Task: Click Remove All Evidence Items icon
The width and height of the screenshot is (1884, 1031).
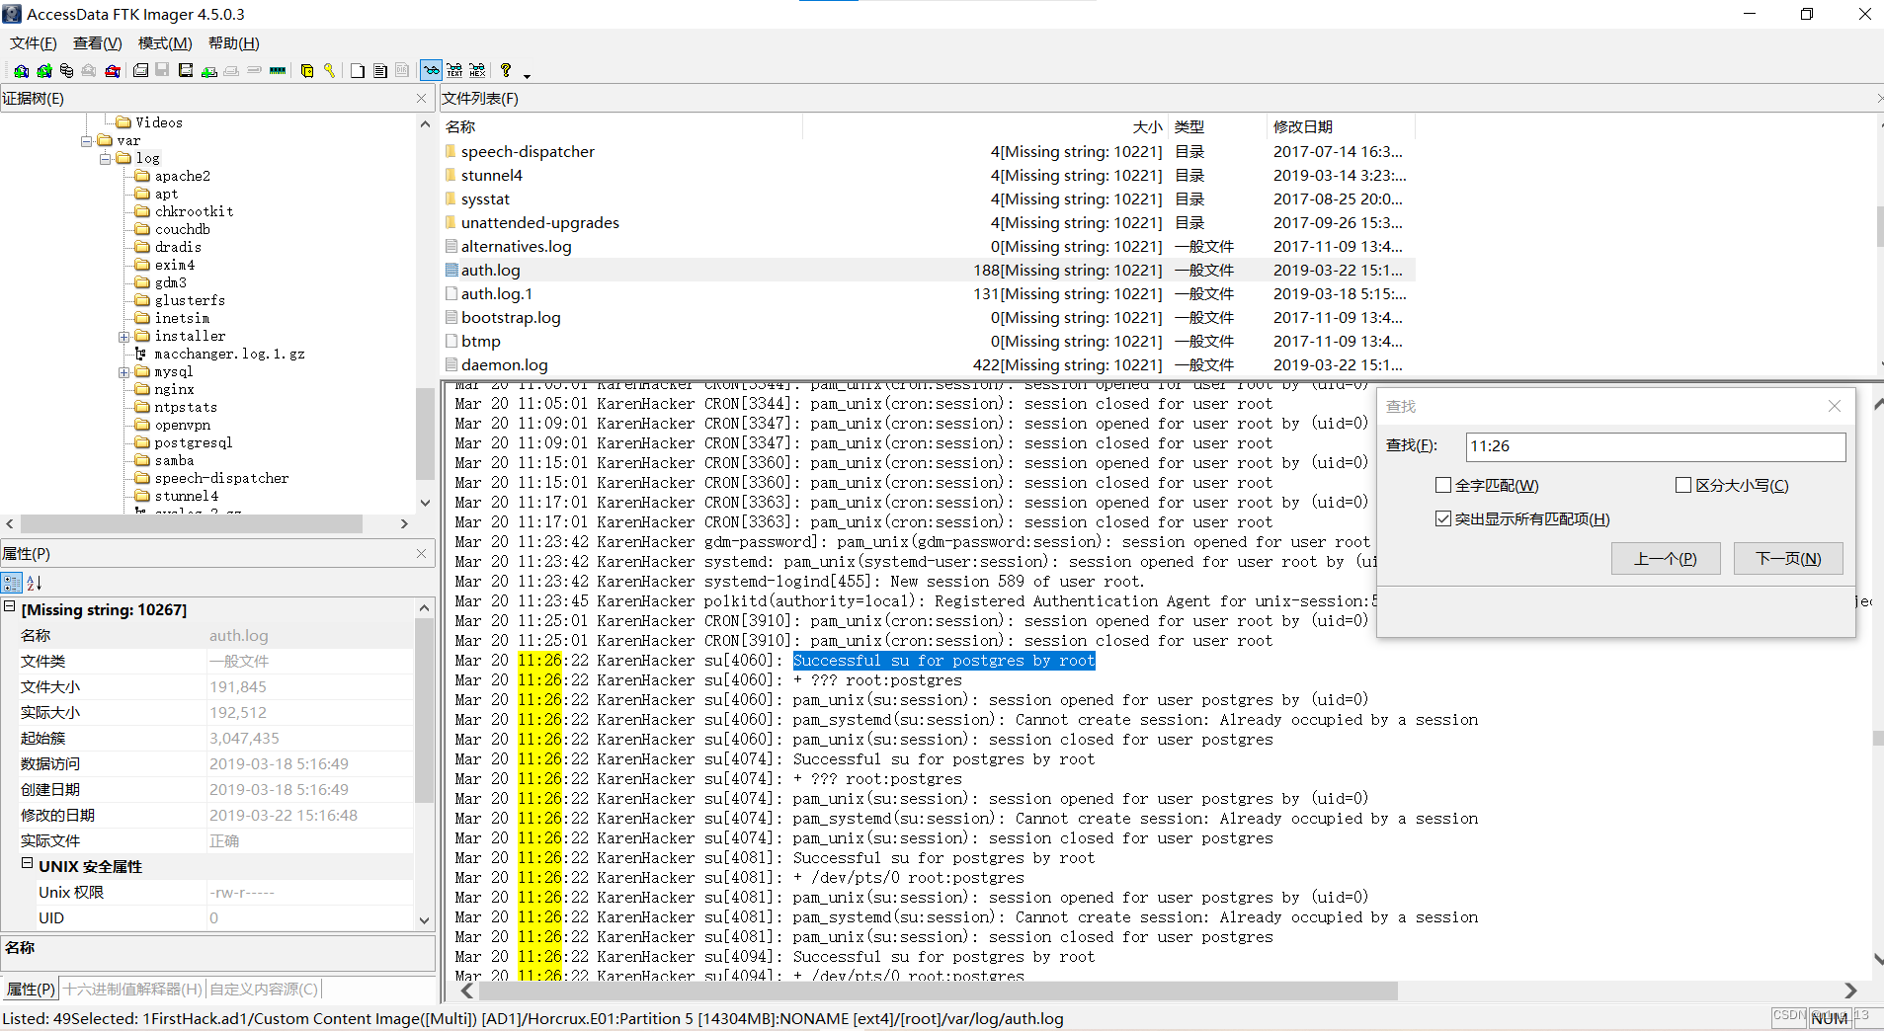Action: [x=113, y=71]
